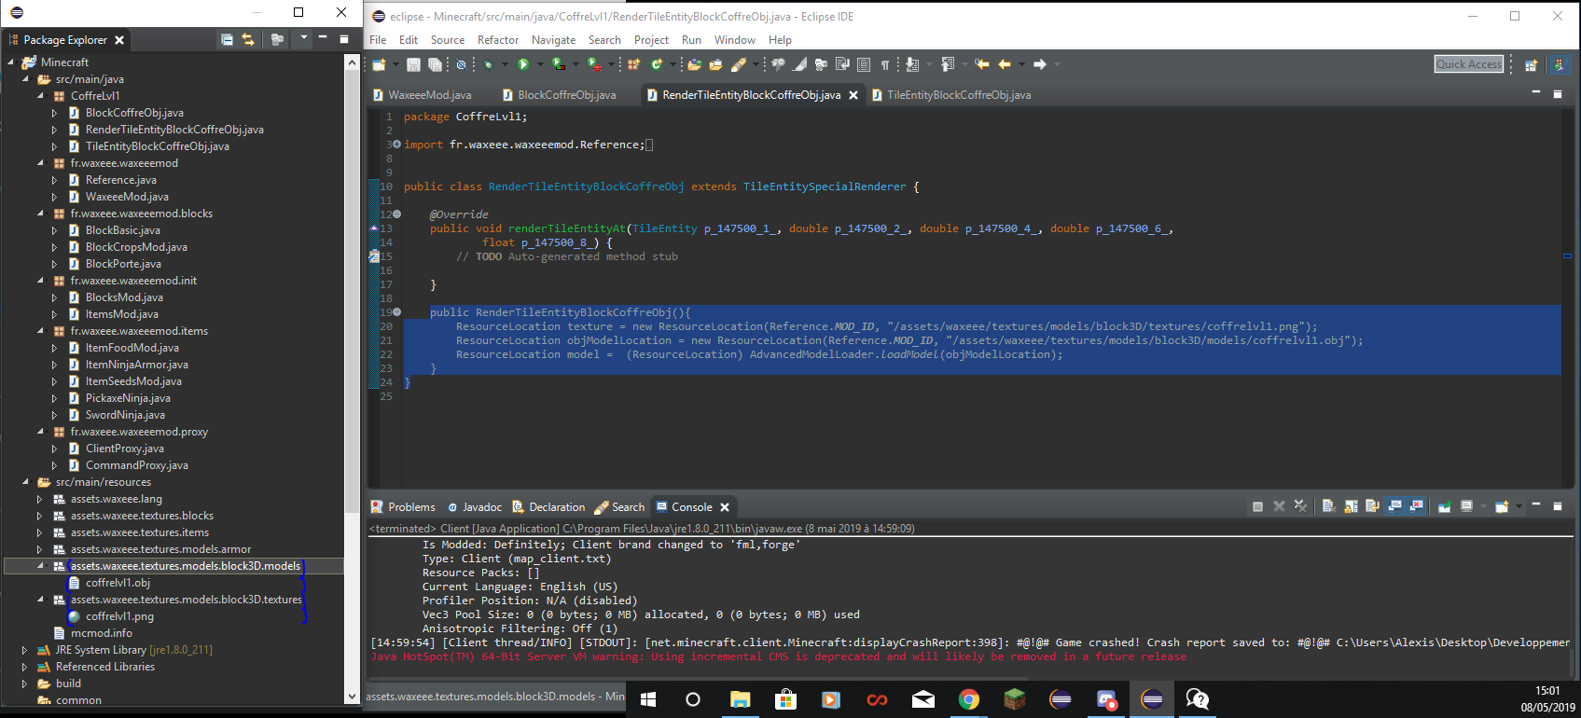Image resolution: width=1581 pixels, height=718 pixels.
Task: Expand the assets.waxeee.lang package
Action: tap(39, 499)
